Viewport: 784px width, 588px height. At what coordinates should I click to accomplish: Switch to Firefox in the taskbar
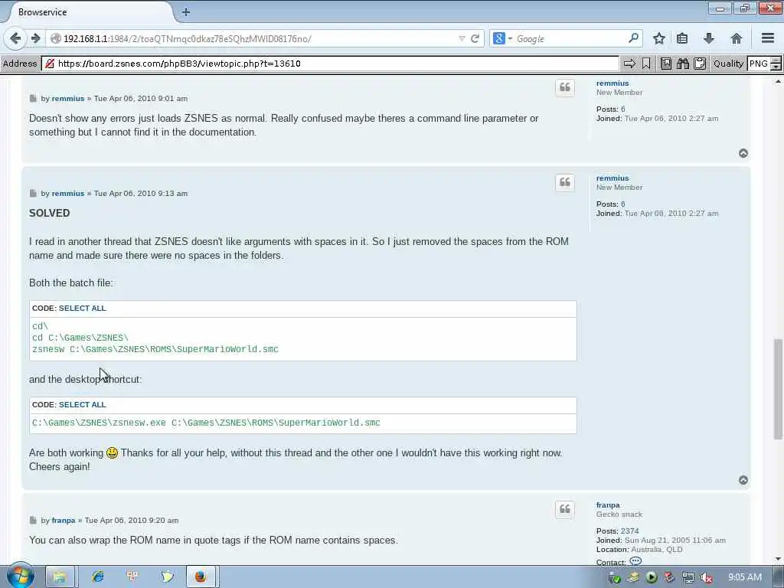[x=201, y=577]
